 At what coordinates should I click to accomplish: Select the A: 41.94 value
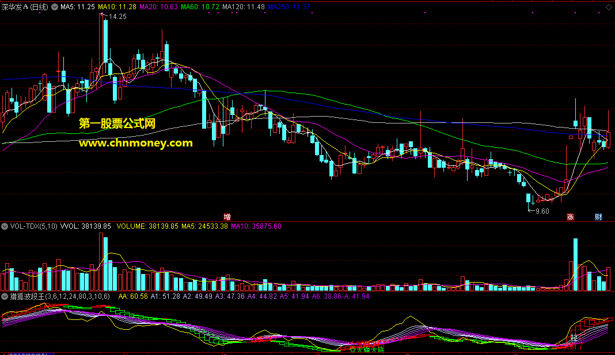[x=356, y=296]
